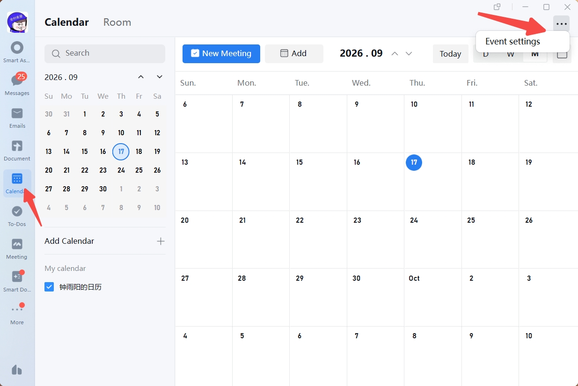Click day 21 in main grid
This screenshot has height=386, width=578.
(x=261, y=240)
